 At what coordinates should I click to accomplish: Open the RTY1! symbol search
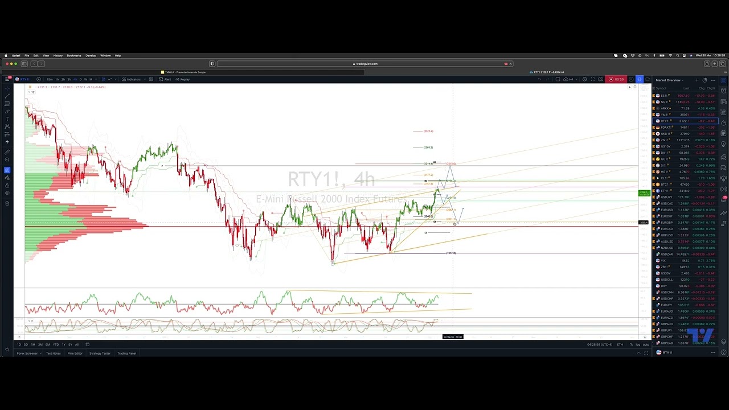22,79
